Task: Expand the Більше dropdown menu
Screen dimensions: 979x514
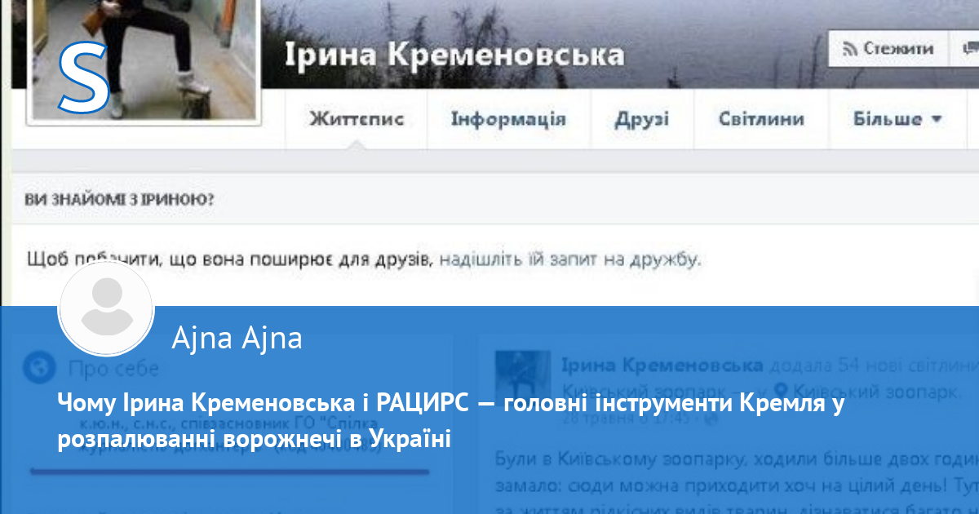Action: pyautogui.click(x=897, y=119)
